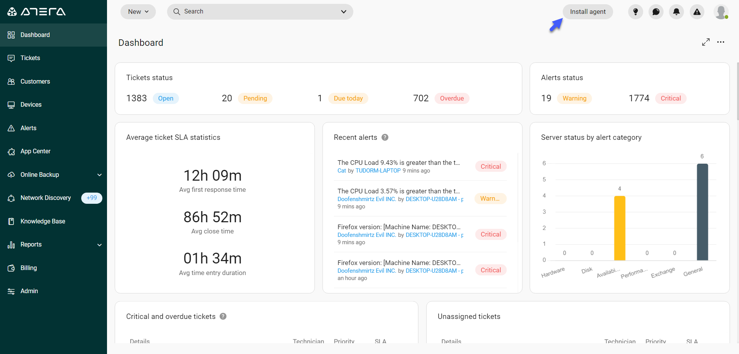Screen dimensions: 739x354
Task: Open the TUDORM-LAPTOP device link
Action: pos(378,171)
